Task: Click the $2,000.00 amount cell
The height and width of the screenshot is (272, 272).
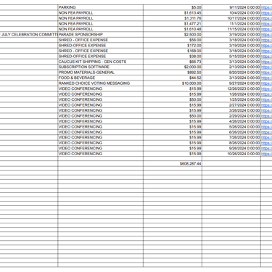Action: (x=173, y=67)
